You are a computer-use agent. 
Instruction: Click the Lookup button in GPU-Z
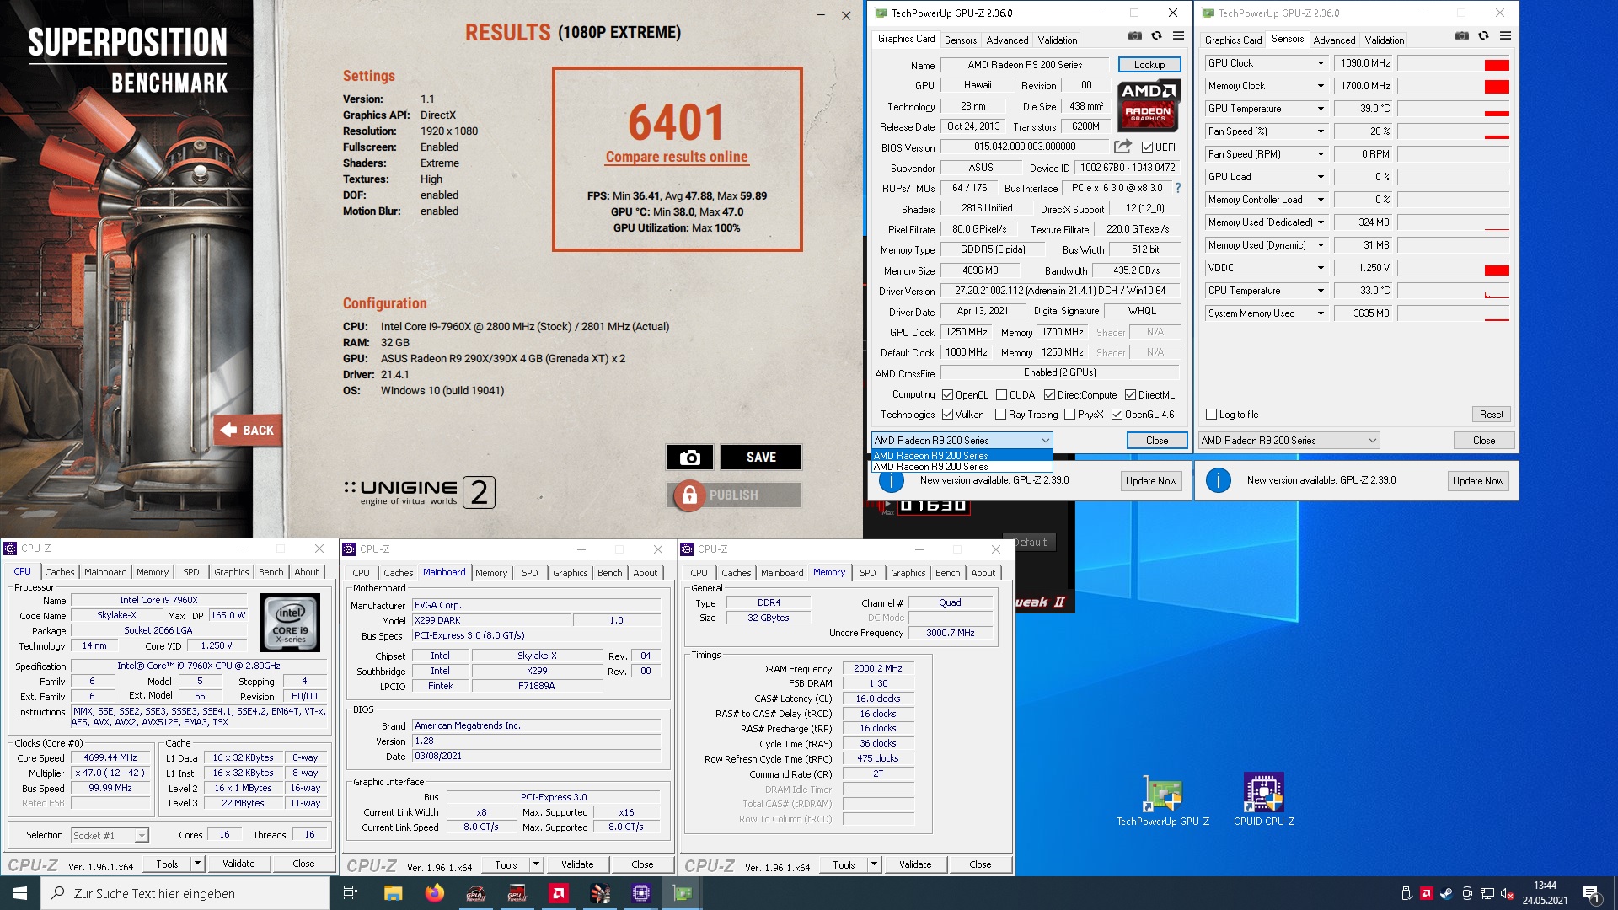click(x=1149, y=65)
